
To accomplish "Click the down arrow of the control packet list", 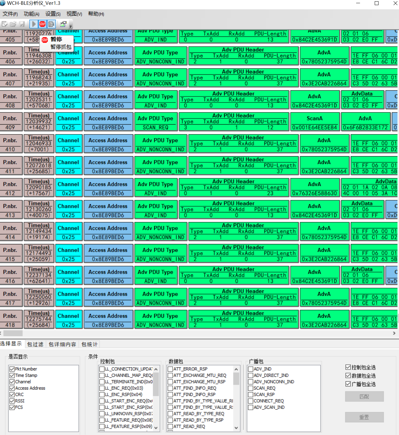I will click(x=156, y=428).
